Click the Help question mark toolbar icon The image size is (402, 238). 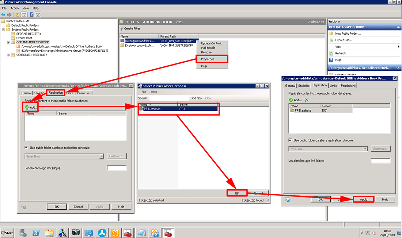[x=31, y=15]
